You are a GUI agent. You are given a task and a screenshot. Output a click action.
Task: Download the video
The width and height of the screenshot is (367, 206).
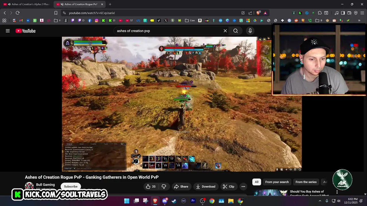pyautogui.click(x=206, y=187)
